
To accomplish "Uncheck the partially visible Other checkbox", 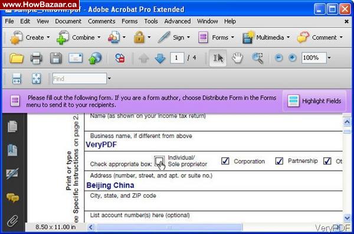I will point(327,161).
